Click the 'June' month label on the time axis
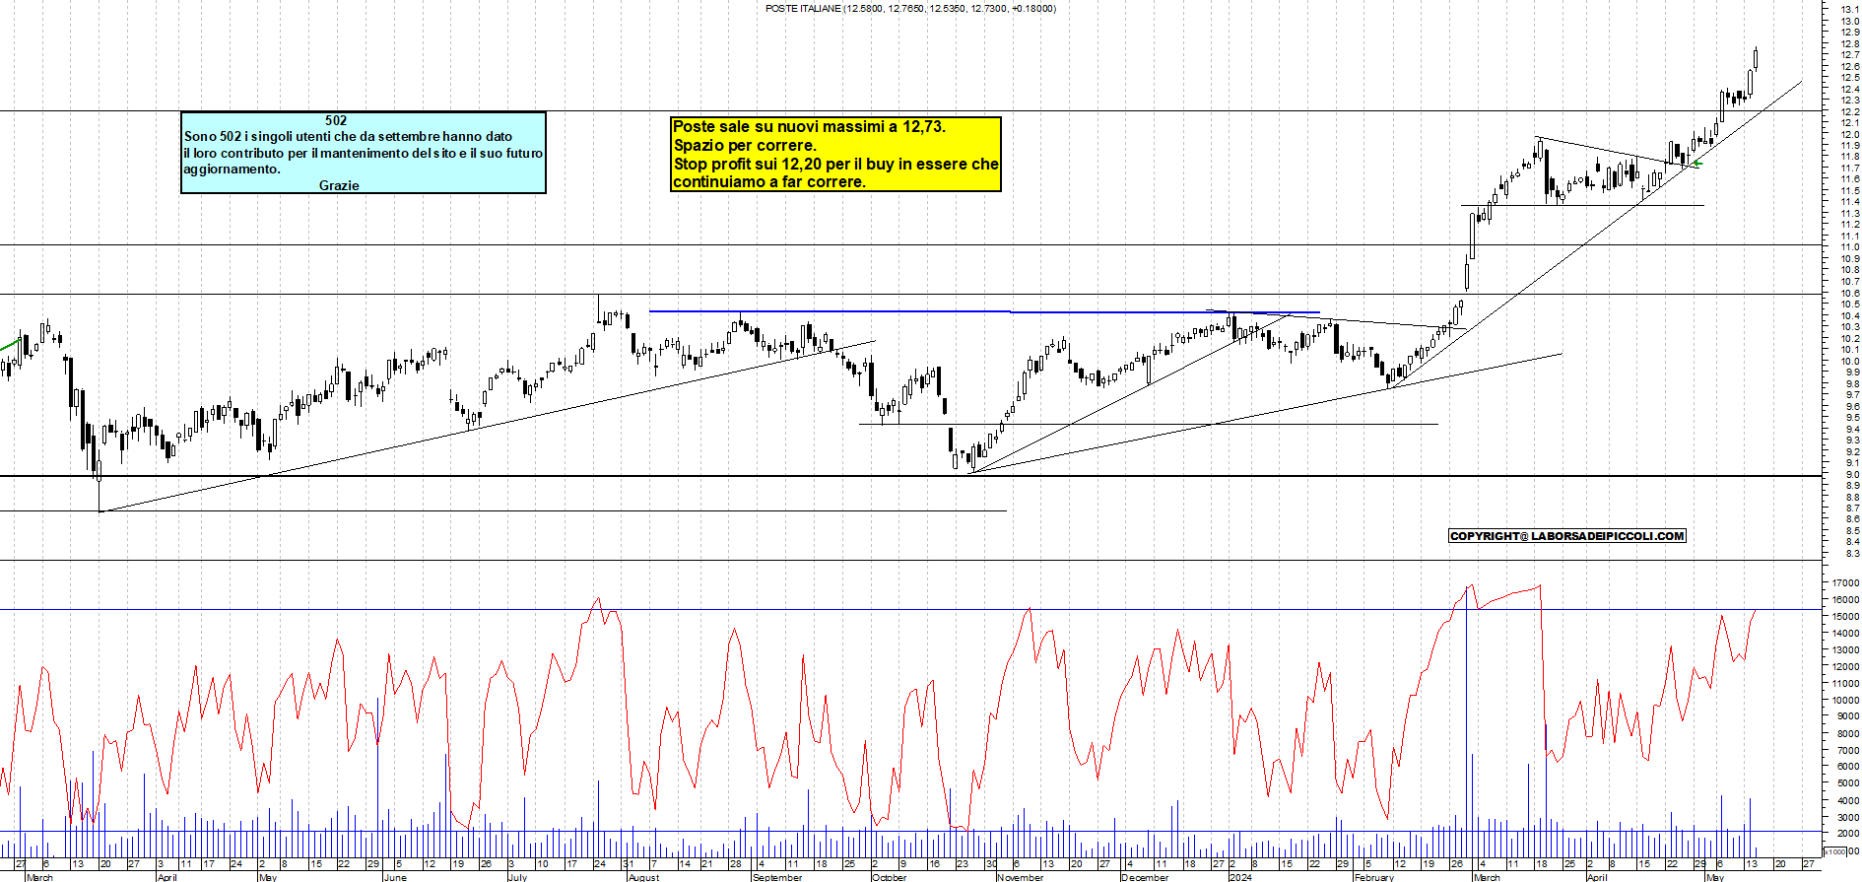1862x882 pixels. click(x=395, y=877)
